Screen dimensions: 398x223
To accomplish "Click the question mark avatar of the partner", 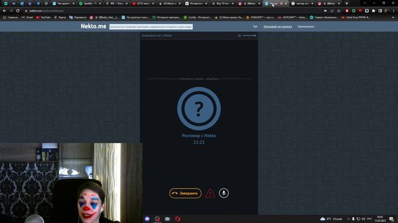I will tap(199, 109).
